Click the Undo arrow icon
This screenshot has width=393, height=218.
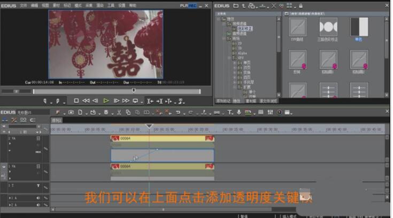pyautogui.click(x=178, y=113)
